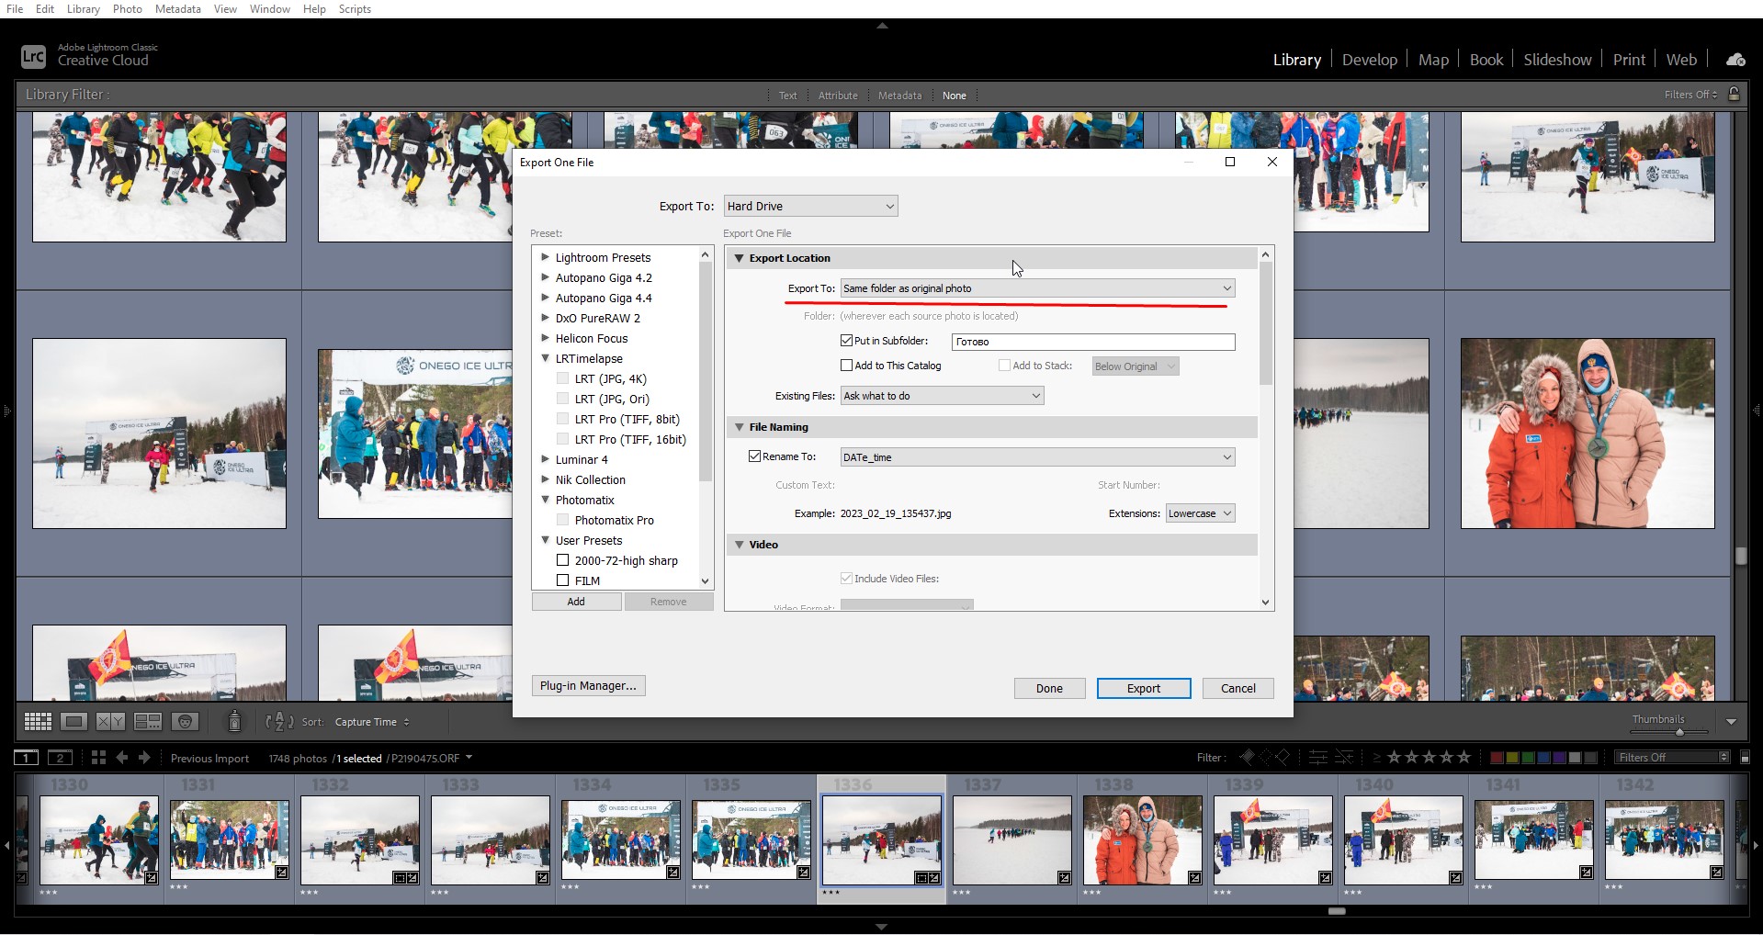Disable the Rename To checkbox
Viewport: 1763px width, 935px height.
754,456
